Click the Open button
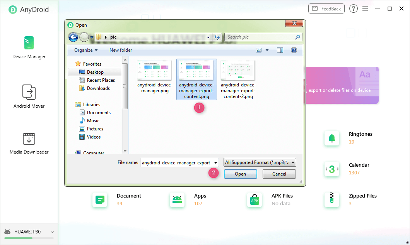Viewport: 410px width, 245px height. click(x=240, y=174)
